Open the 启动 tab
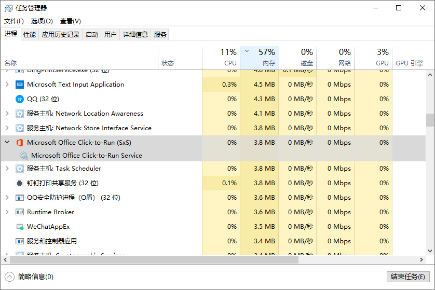Screen dimensions: 435x290 [92, 35]
